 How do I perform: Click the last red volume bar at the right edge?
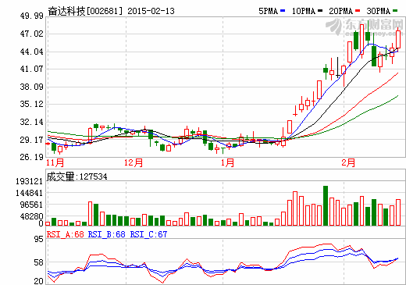(398, 212)
